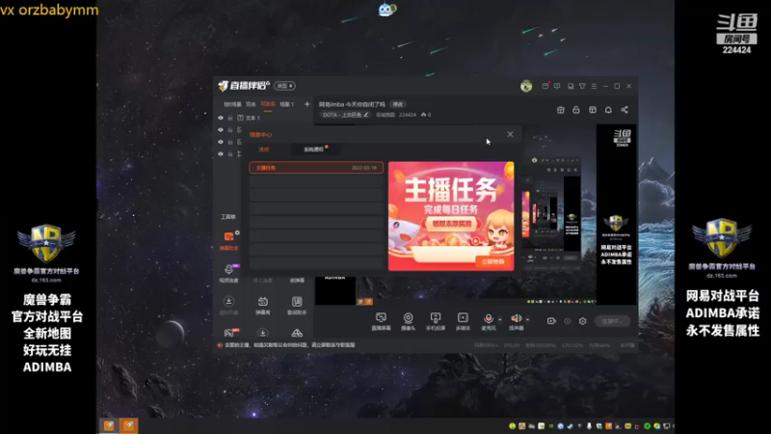Click the floating mascot icon atop desktop
This screenshot has width=771, height=434.
pyautogui.click(x=387, y=10)
